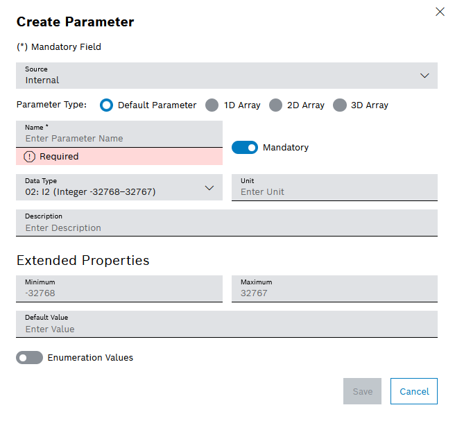This screenshot has width=455, height=421.
Task: Click the (*) Mandatory Field note
Action: (59, 46)
